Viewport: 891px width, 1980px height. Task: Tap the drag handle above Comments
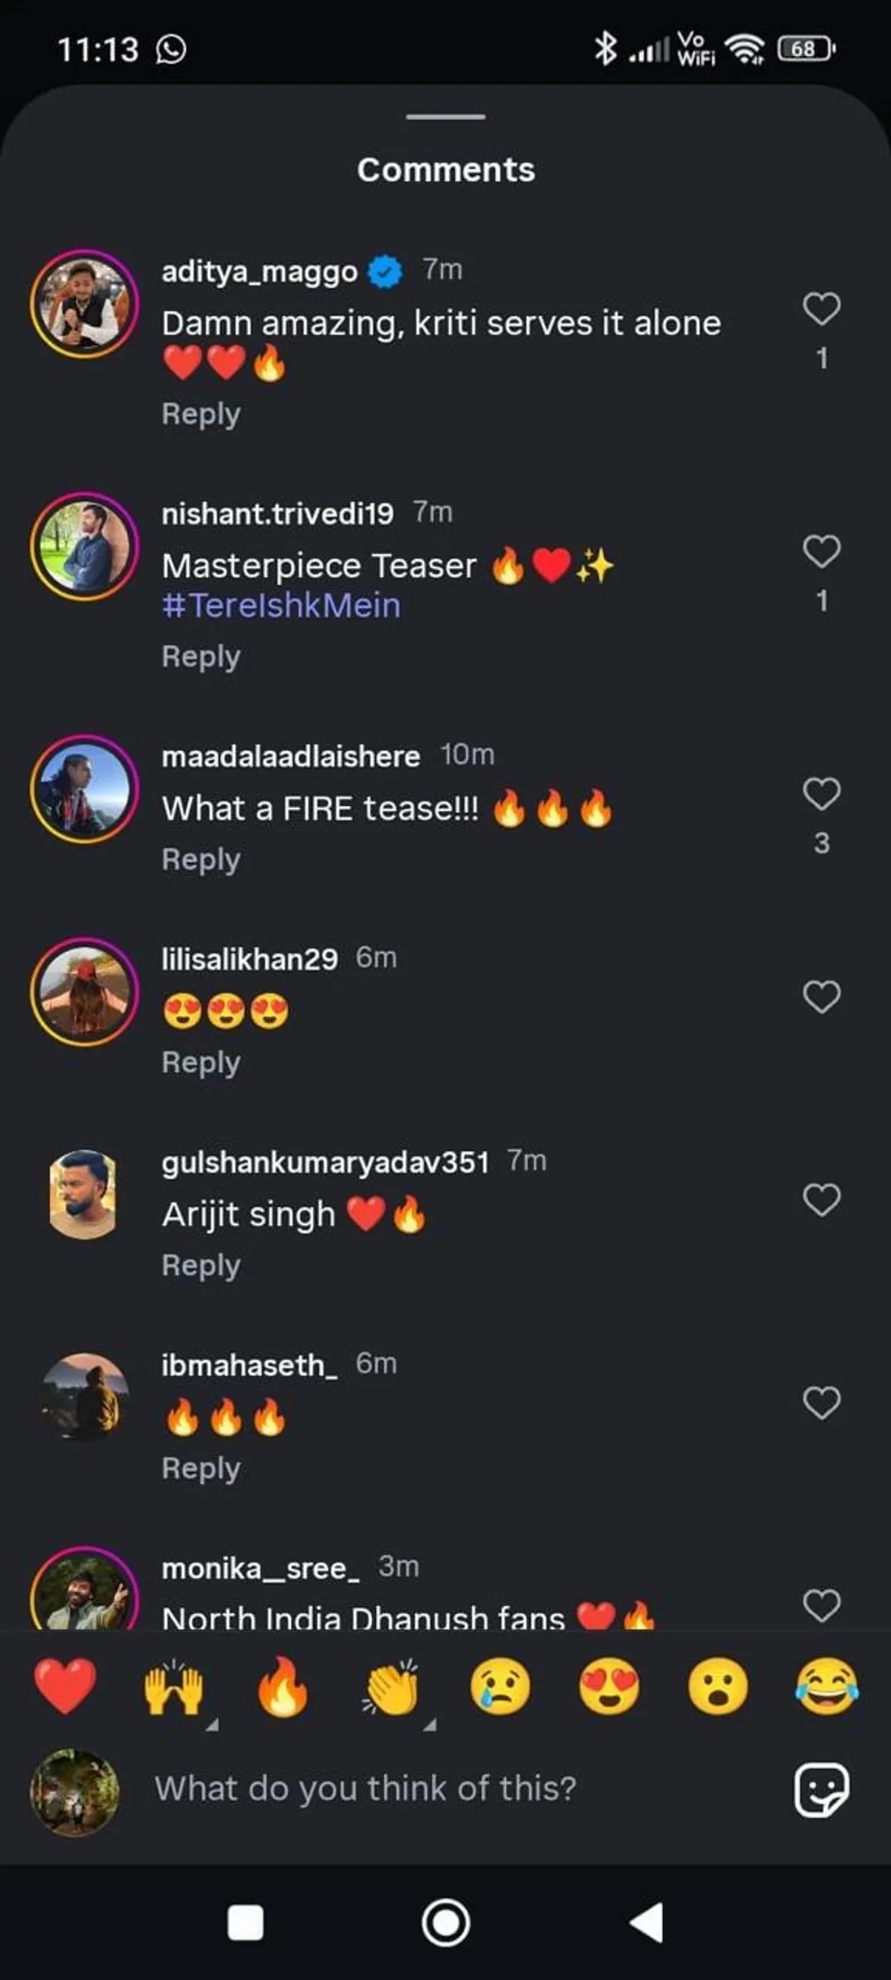(x=445, y=117)
